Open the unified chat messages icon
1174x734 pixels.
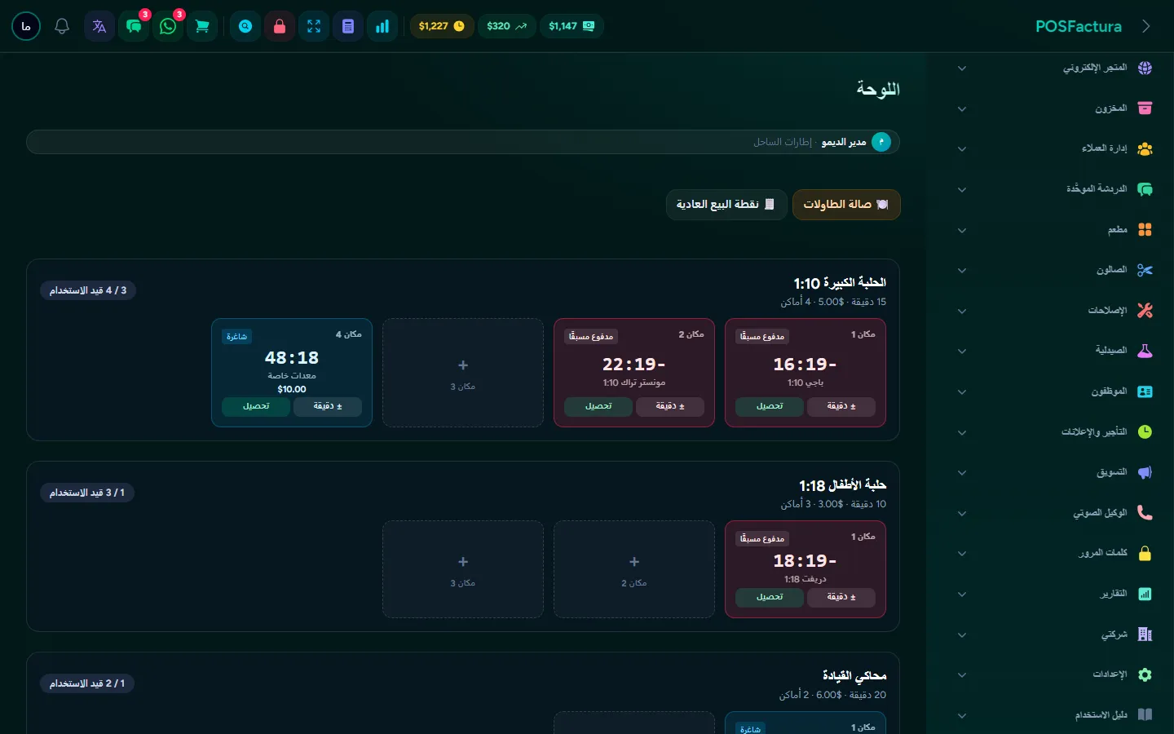[134, 26]
